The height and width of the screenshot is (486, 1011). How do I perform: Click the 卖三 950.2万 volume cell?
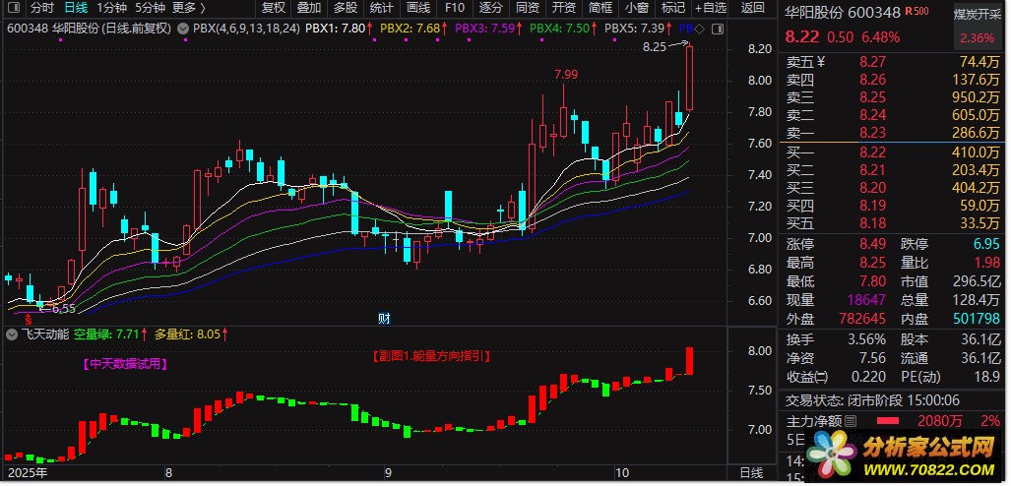coord(975,98)
